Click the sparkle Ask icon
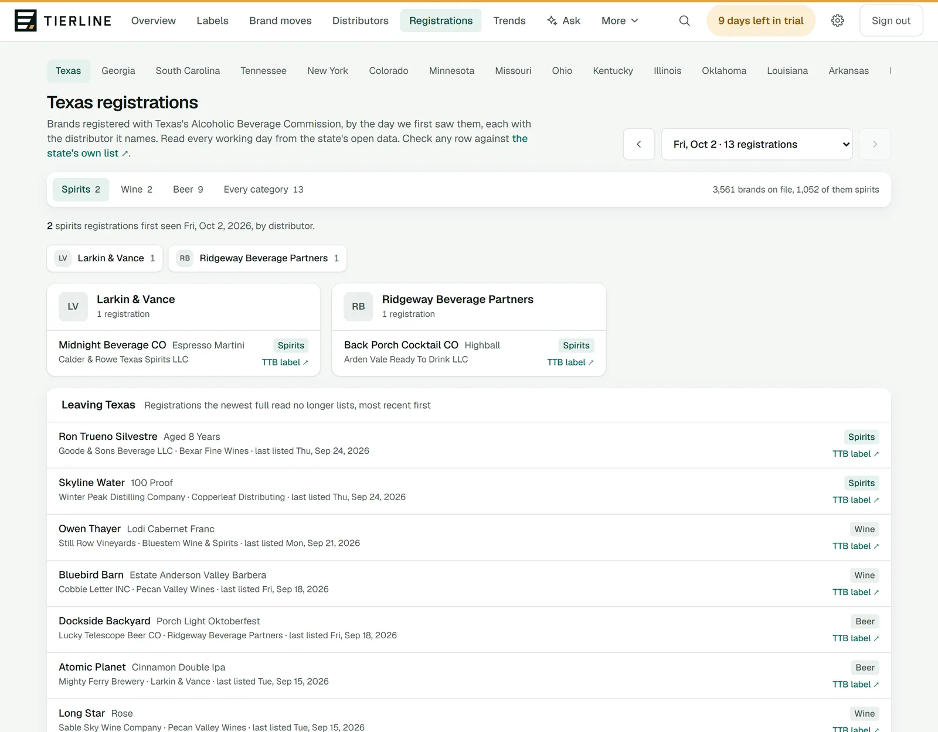Image resolution: width=938 pixels, height=732 pixels. click(552, 20)
